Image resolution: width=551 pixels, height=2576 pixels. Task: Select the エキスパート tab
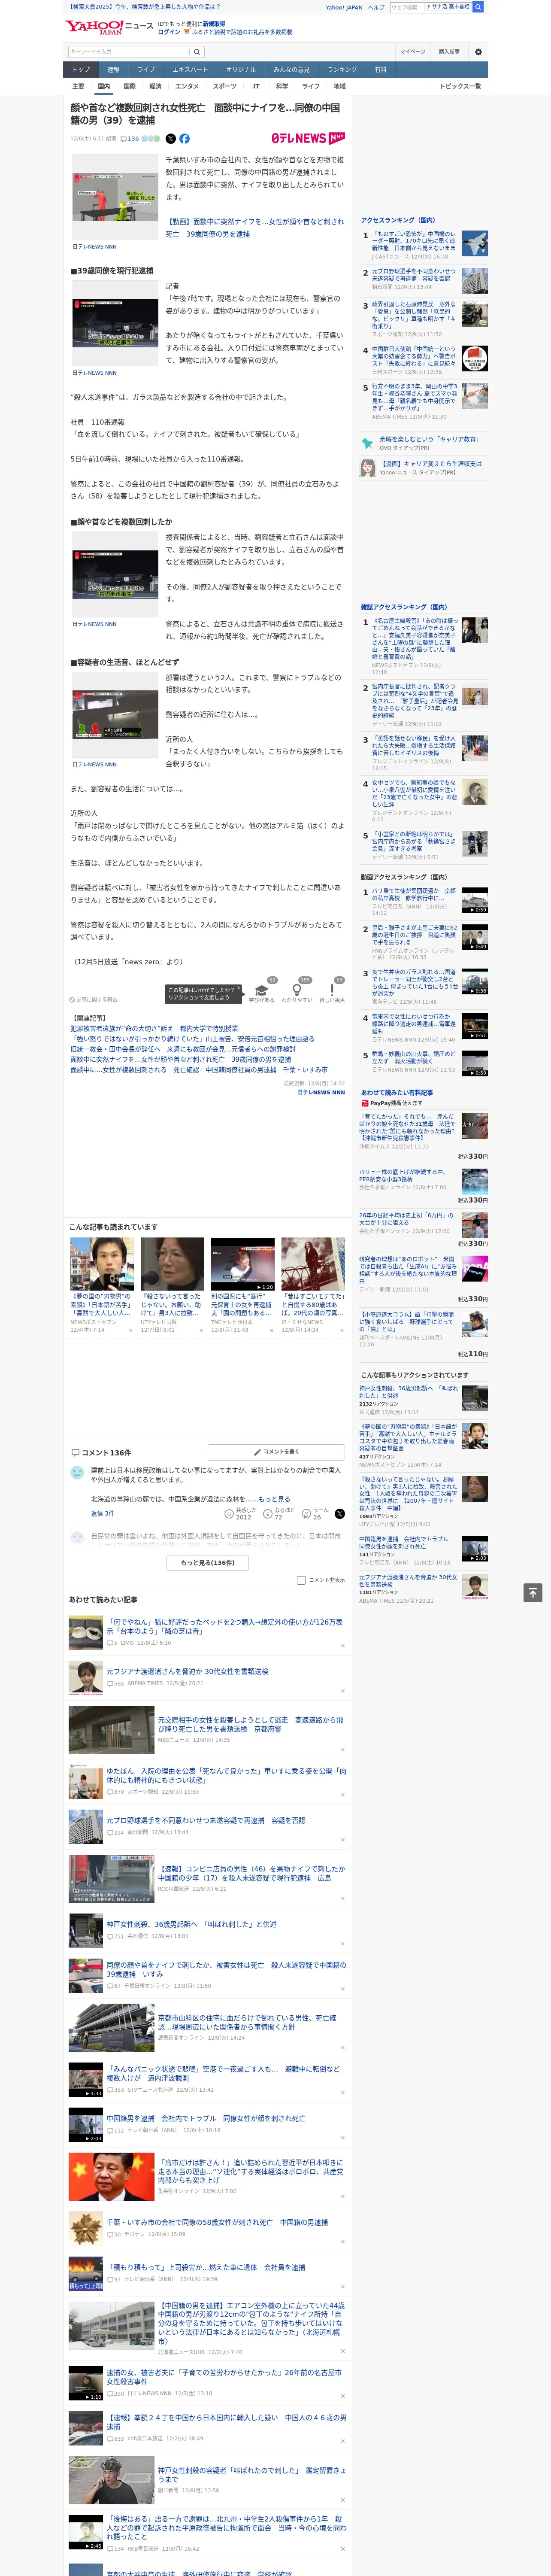[190, 70]
